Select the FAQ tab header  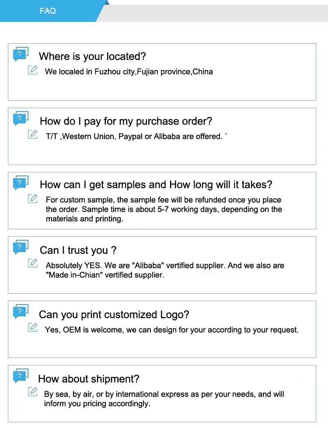pos(48,11)
